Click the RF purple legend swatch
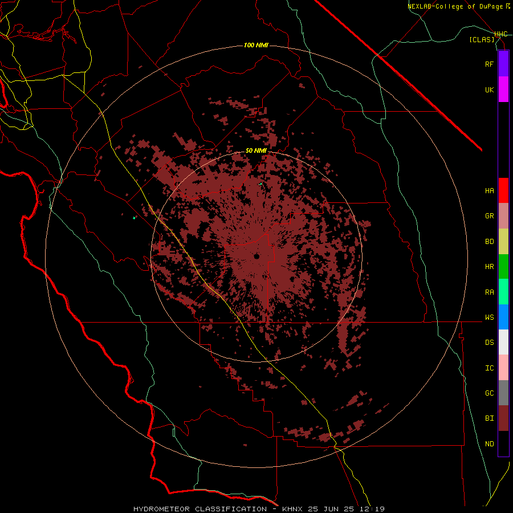Screen dimensions: 513x513 [x=503, y=64]
